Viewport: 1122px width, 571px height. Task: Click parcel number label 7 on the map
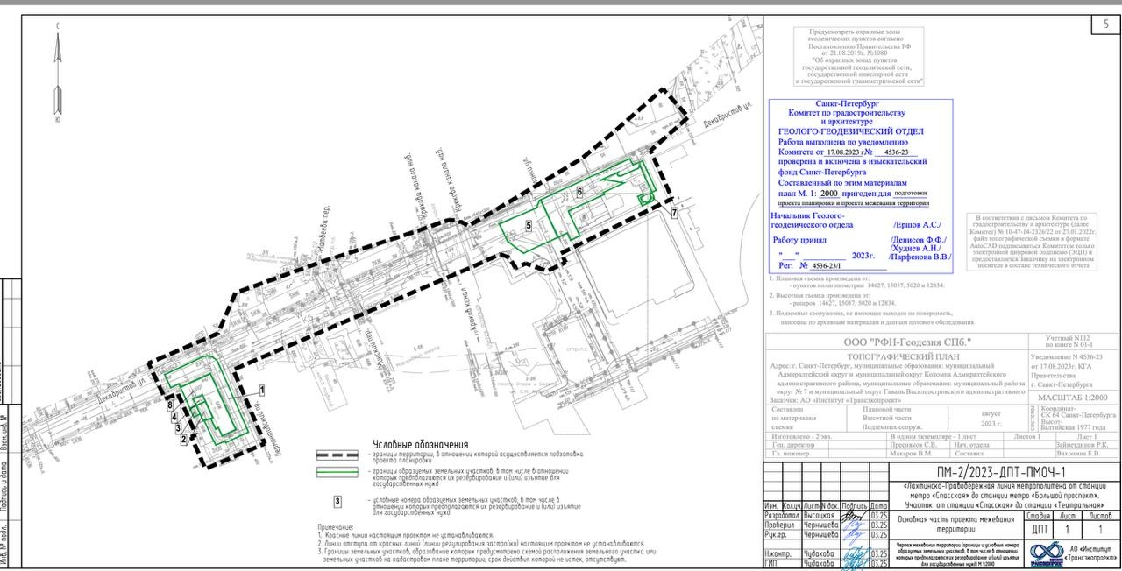click(x=674, y=213)
